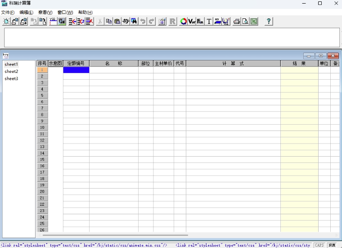Select sheet3 in the sheet list
Screen dimensions: 342x248
click(x=11, y=79)
